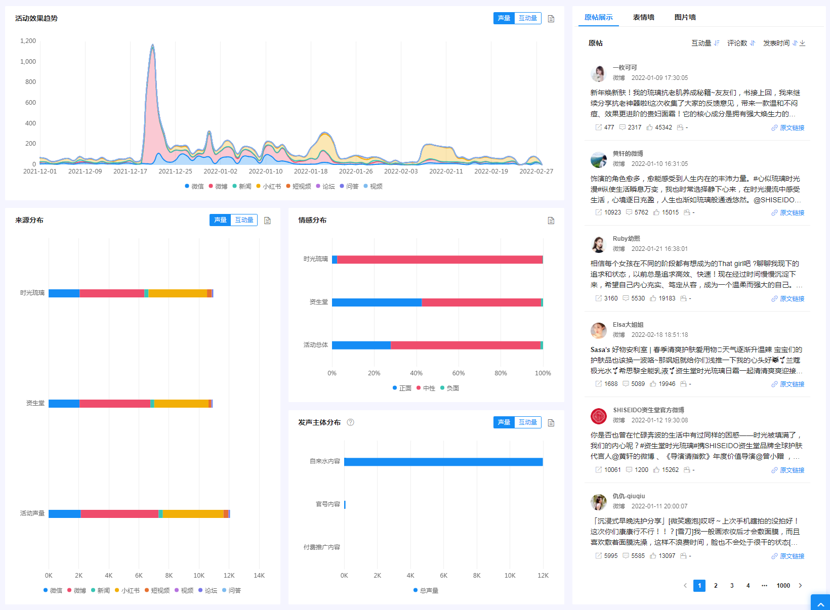Export the 发声主体分布 chart data
Image resolution: width=830 pixels, height=610 pixels.
pyautogui.click(x=551, y=423)
